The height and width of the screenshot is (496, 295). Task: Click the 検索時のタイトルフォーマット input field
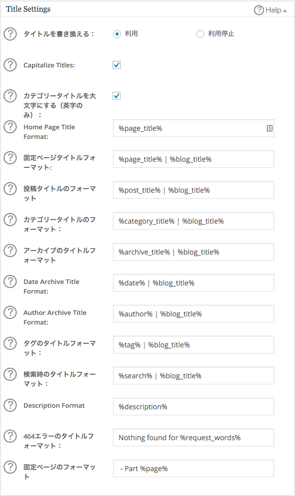(193, 375)
